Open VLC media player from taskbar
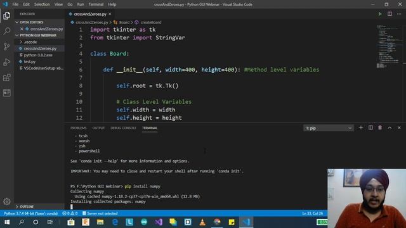The image size is (406, 228). click(x=202, y=222)
